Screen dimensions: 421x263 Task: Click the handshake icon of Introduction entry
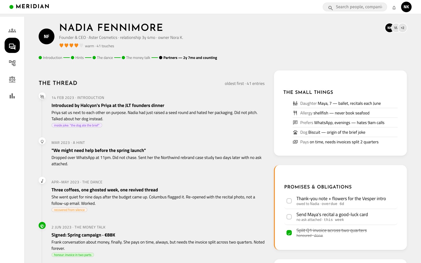tap(42, 97)
